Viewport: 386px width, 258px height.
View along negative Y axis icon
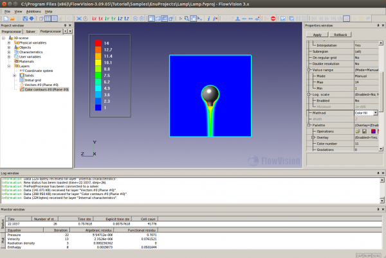coord(107,19)
